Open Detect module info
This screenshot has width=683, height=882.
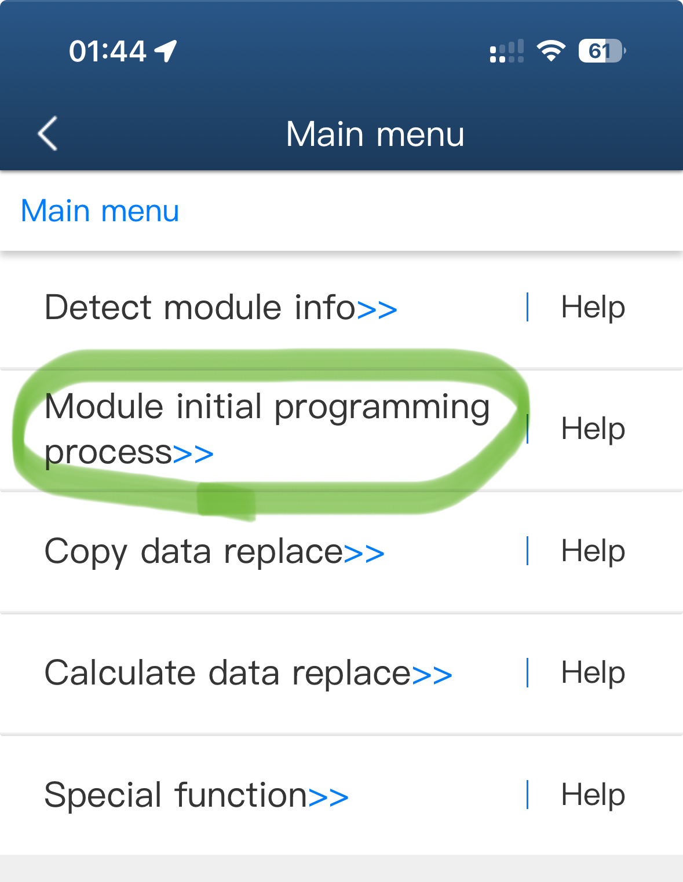pos(200,307)
